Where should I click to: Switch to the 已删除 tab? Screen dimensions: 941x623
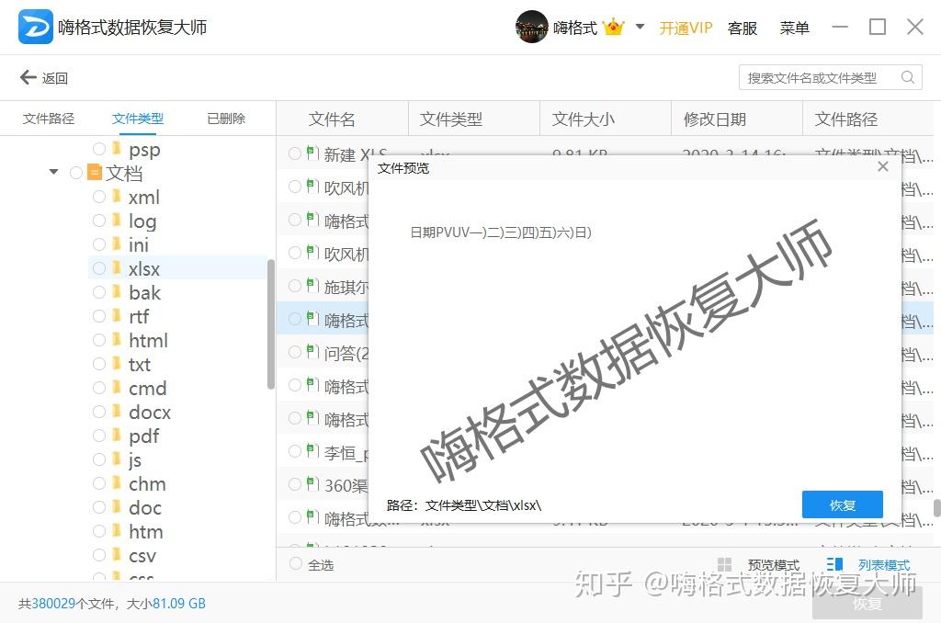[226, 119]
